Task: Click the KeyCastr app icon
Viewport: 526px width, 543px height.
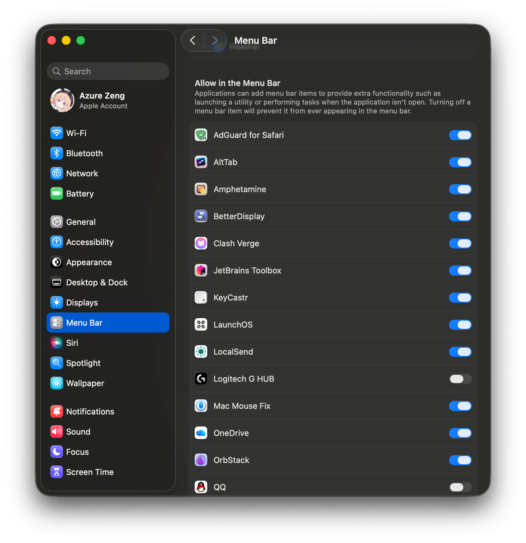Action: coord(201,298)
